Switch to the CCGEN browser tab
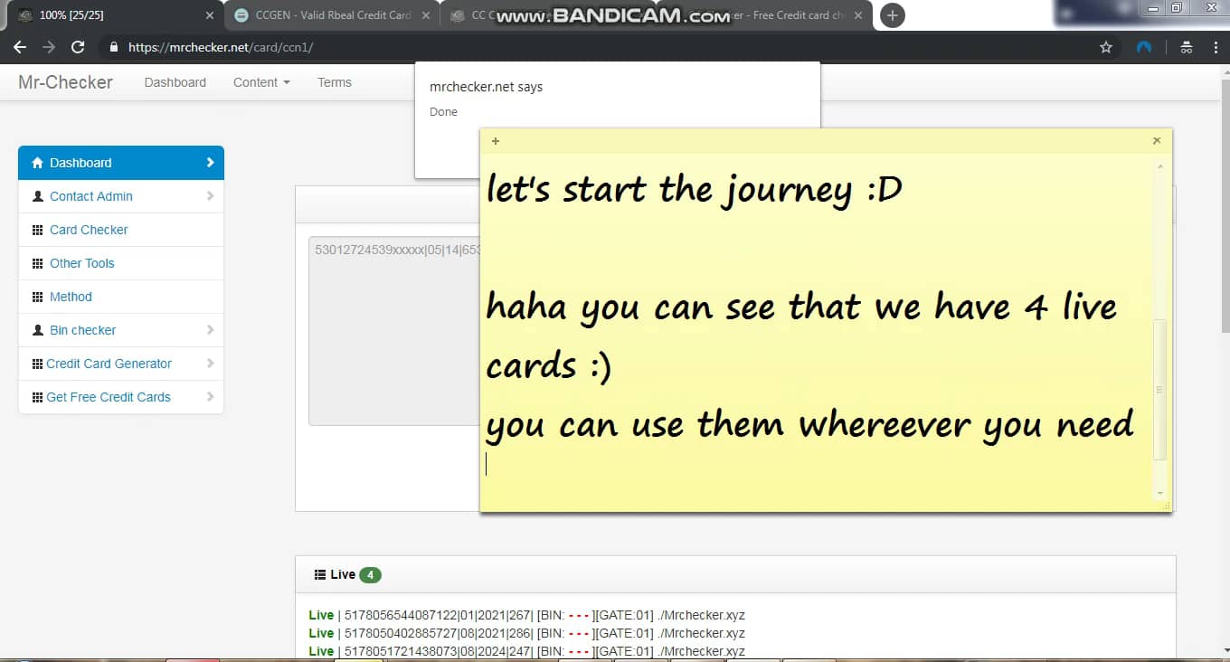The image size is (1230, 662). tap(331, 15)
